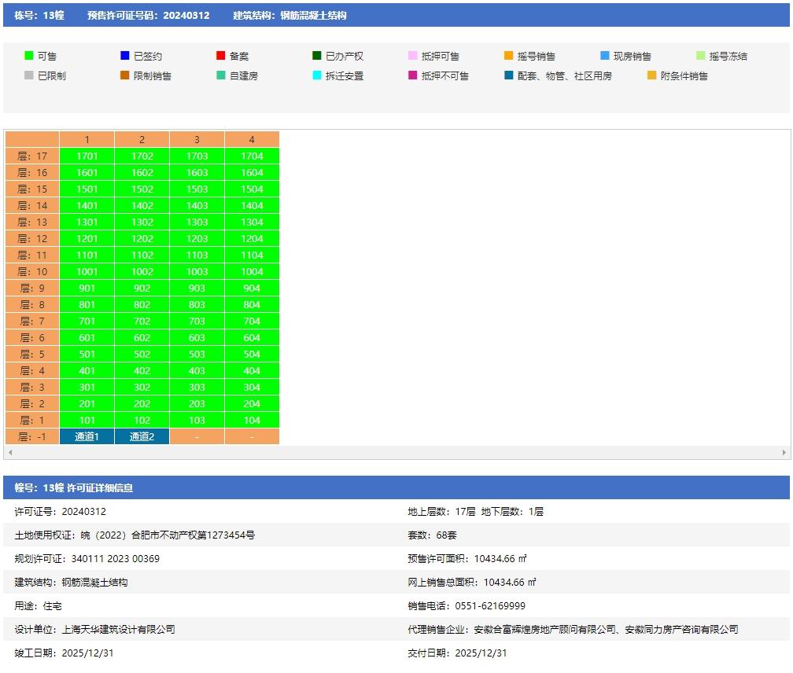Click the green 可售 legend swatch
The width and height of the screenshot is (793, 673).
[29, 56]
